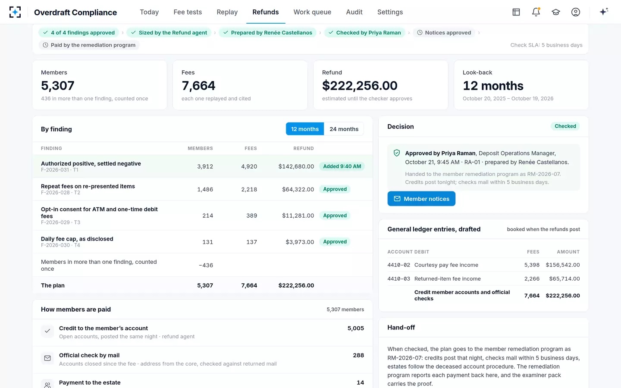Open the Settings tab
Image resolution: width=621 pixels, height=388 pixels.
coord(390,12)
